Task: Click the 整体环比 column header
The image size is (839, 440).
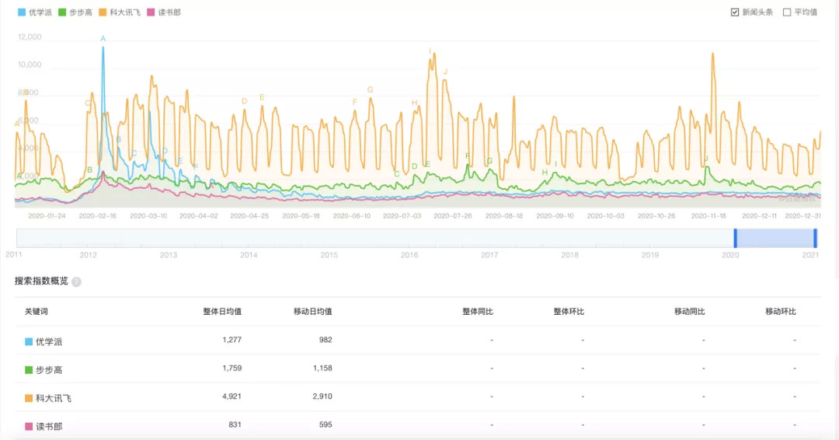Action: pos(569,312)
